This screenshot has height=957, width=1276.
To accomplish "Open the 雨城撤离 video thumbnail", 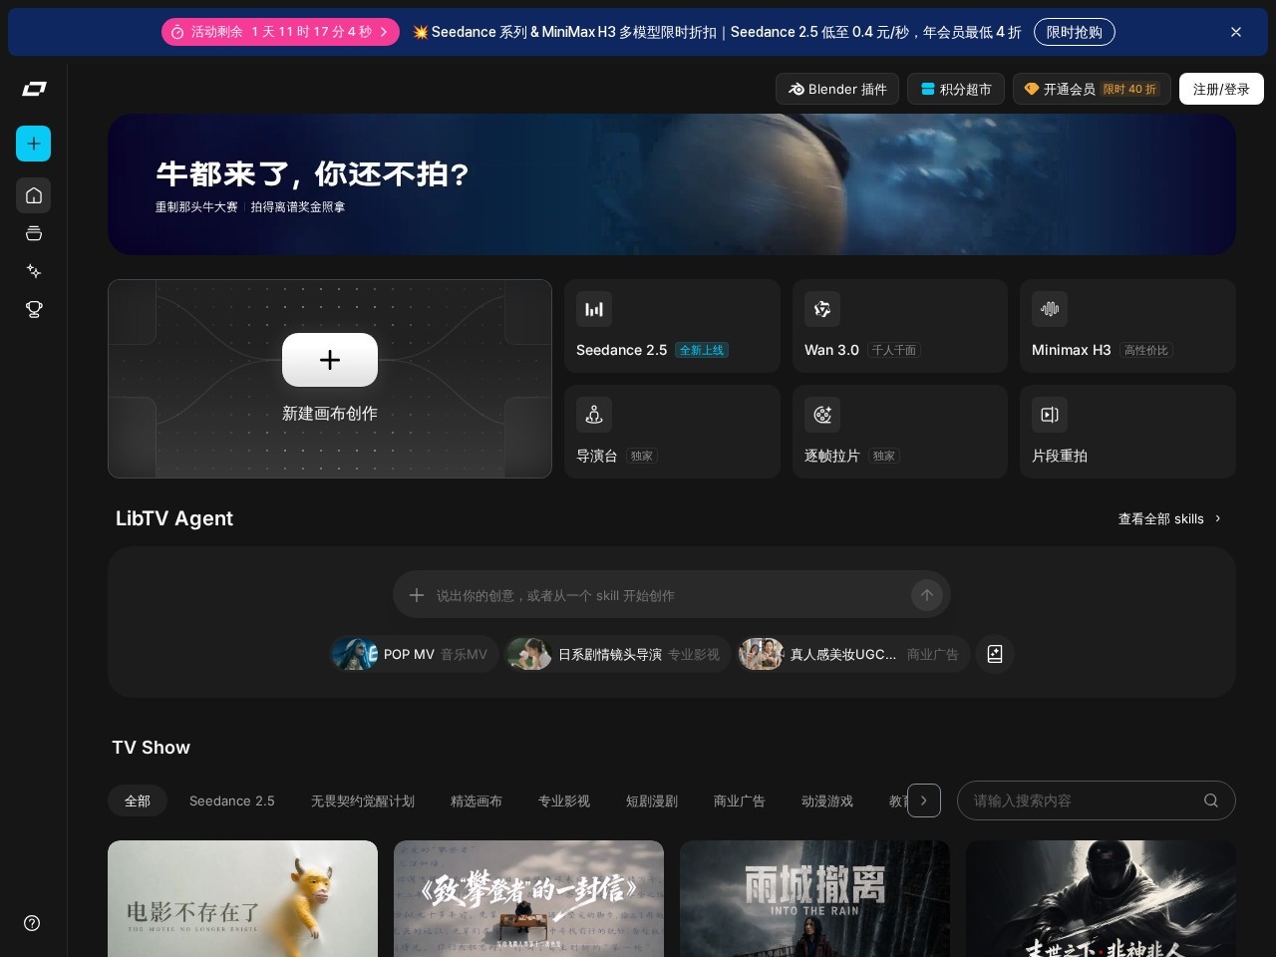I will click(x=814, y=899).
